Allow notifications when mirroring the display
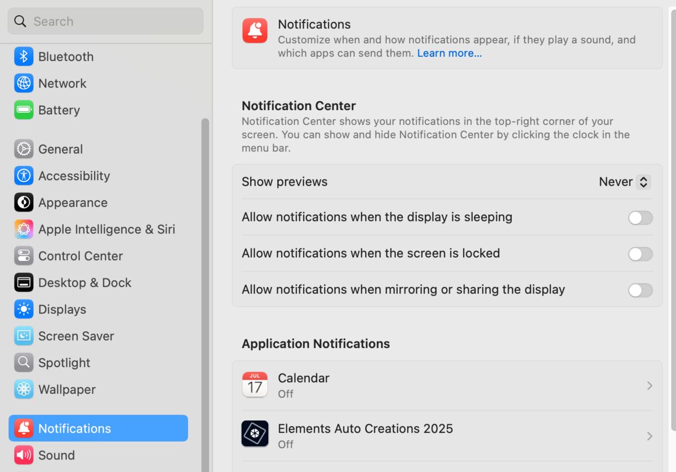Viewport: 676px width, 472px height. [640, 290]
